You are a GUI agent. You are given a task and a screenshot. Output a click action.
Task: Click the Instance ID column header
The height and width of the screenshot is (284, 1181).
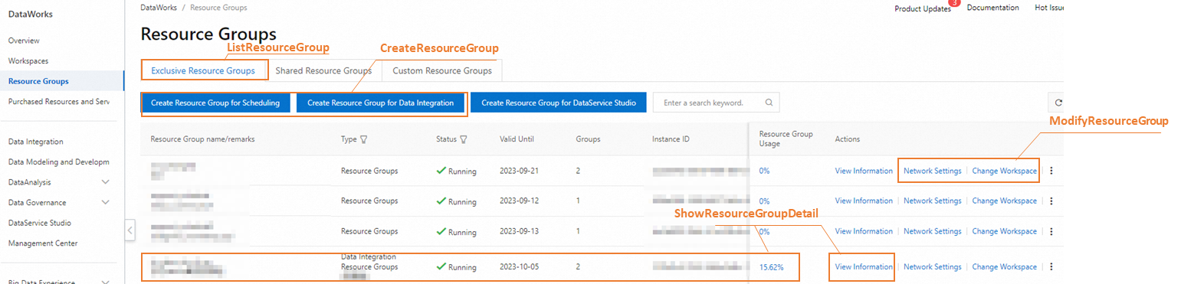pos(671,139)
